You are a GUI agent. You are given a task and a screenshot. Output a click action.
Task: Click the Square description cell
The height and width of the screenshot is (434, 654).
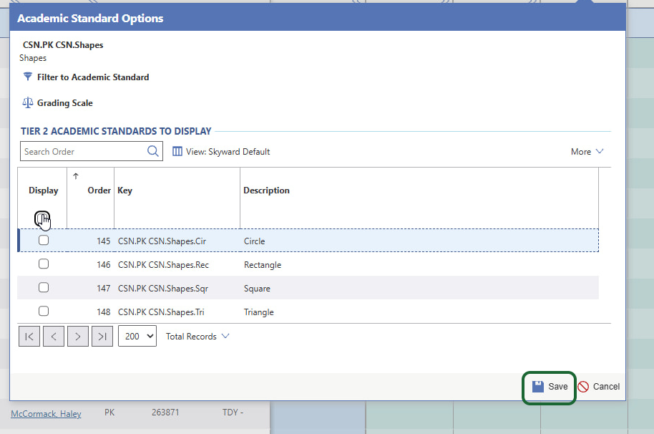point(257,289)
